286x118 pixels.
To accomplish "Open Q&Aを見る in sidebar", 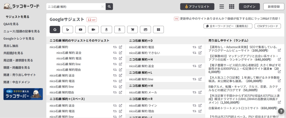I will 11,24.
